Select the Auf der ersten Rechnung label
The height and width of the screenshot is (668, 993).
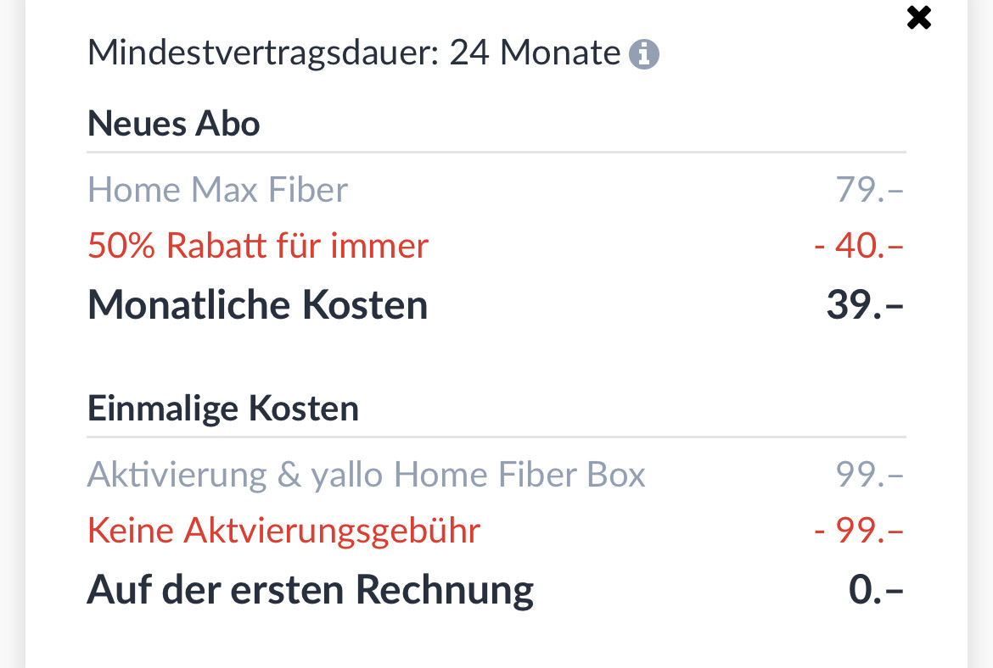pos(310,590)
